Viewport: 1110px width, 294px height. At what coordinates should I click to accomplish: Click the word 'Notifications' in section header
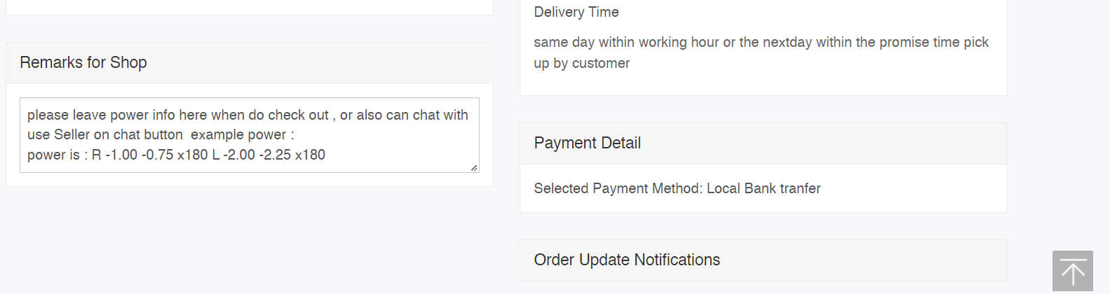[677, 260]
